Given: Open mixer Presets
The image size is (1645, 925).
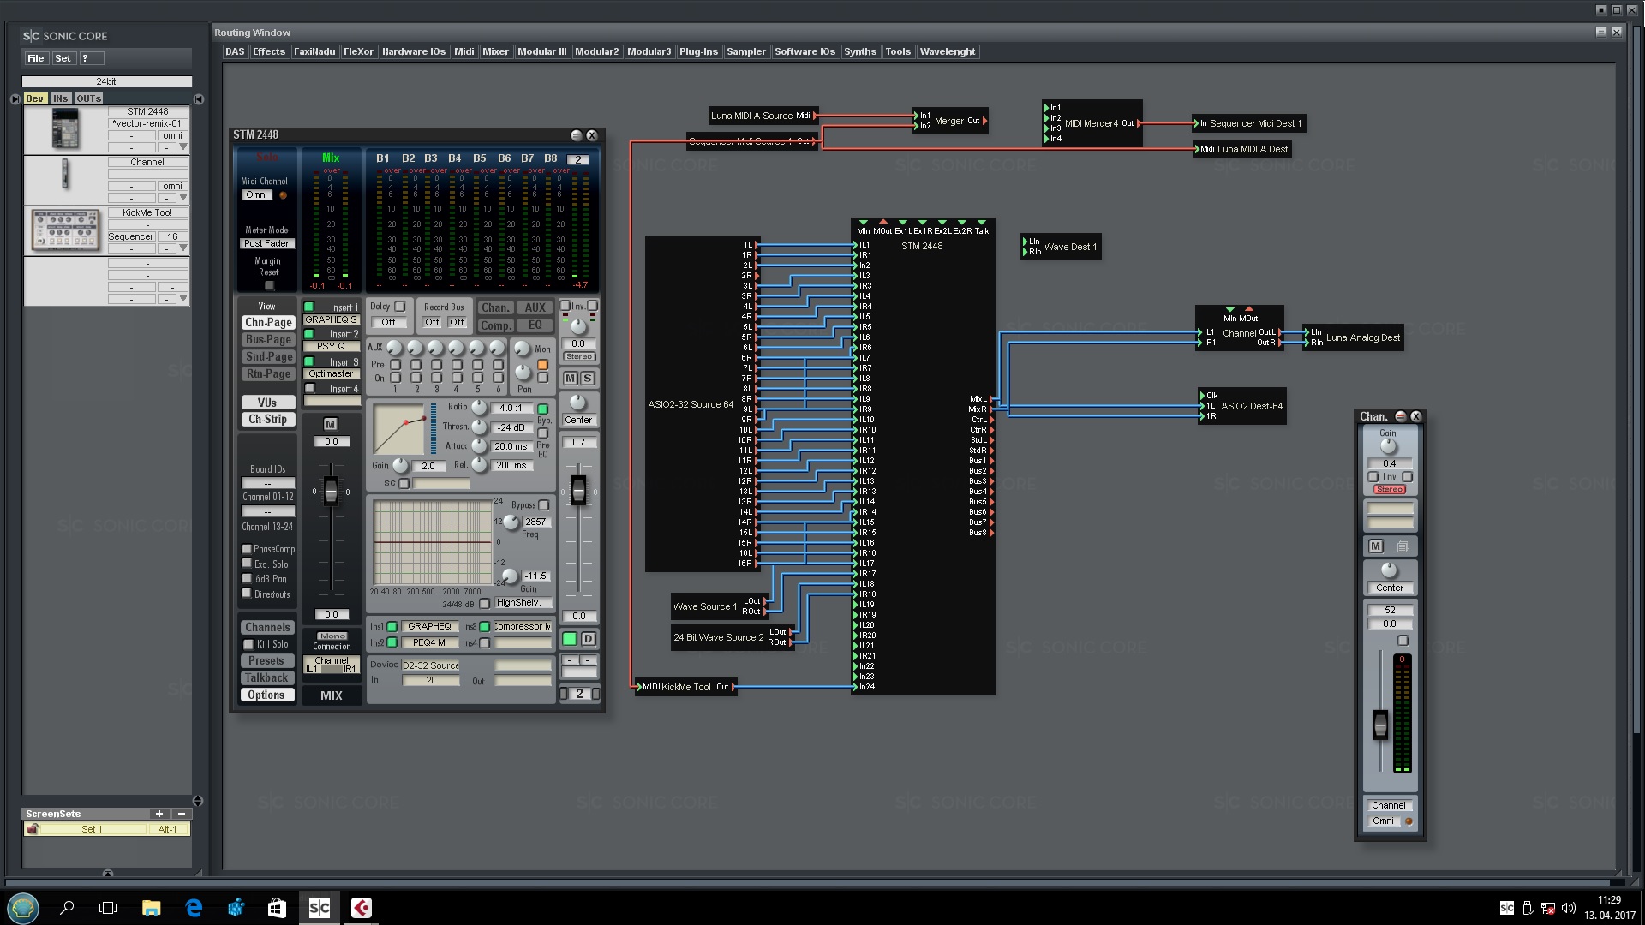Looking at the screenshot, I should tap(266, 661).
